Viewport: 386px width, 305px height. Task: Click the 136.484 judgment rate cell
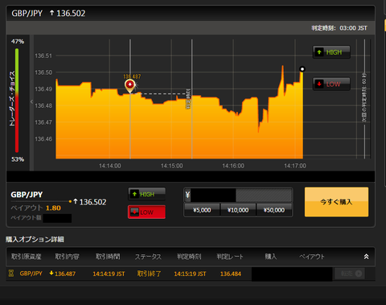tap(231, 274)
